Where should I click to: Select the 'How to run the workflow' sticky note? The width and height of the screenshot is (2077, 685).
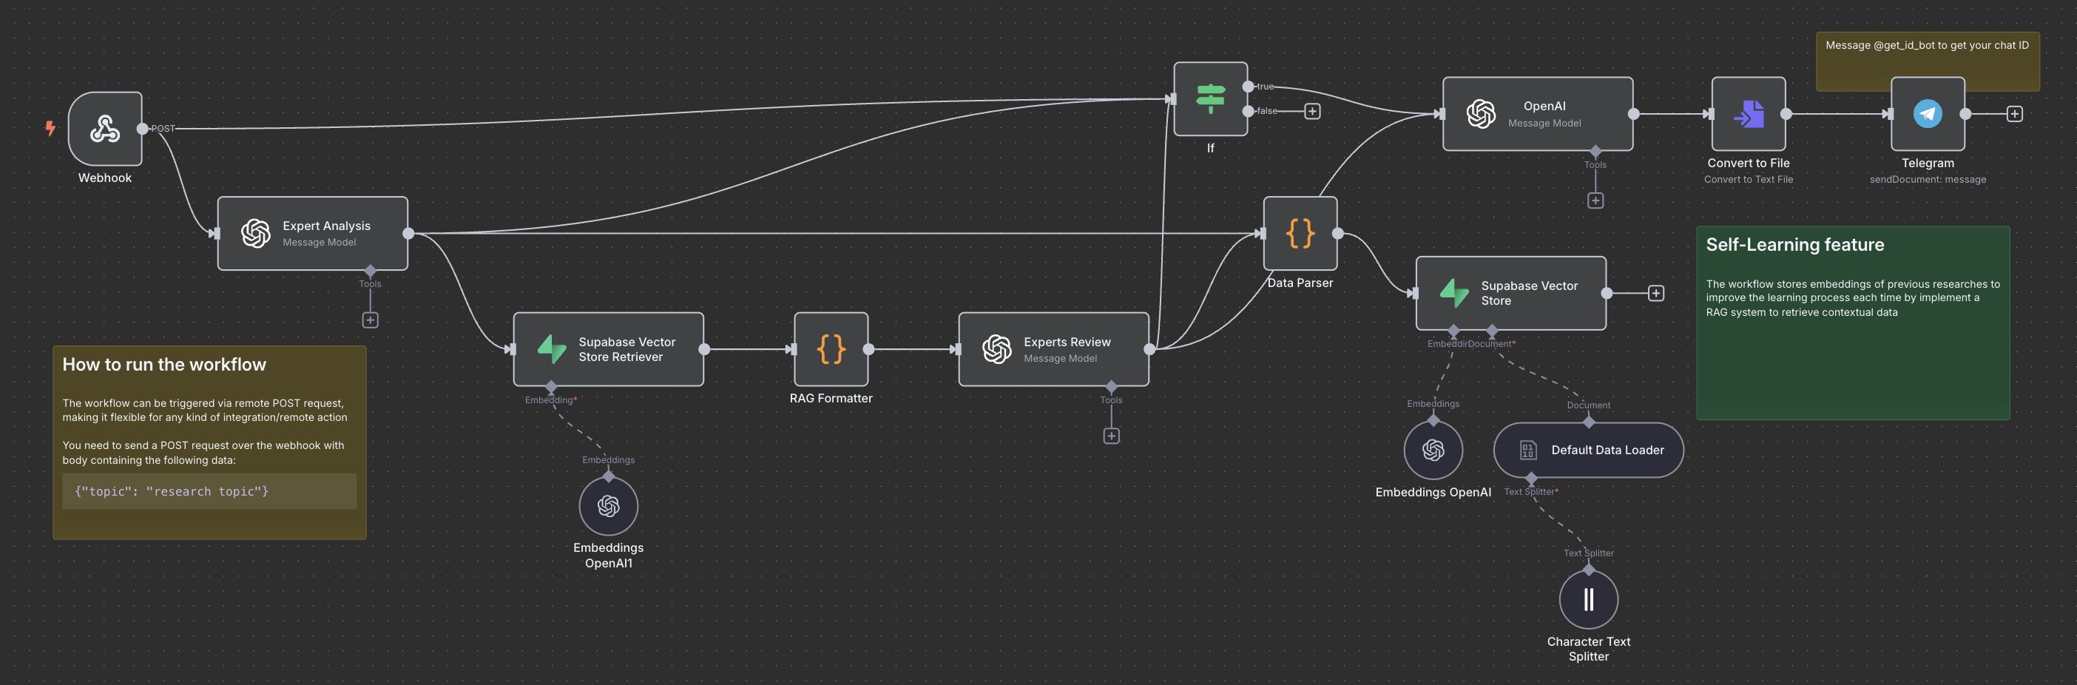[x=209, y=442]
